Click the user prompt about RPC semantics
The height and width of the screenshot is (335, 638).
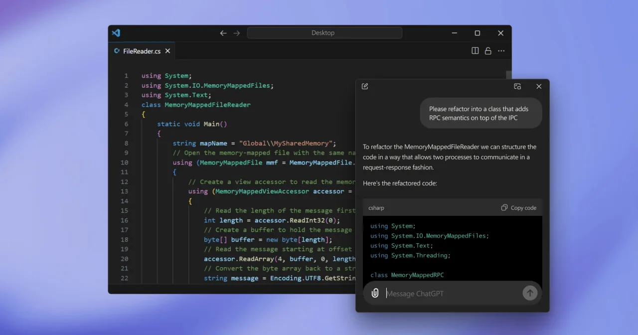481,113
